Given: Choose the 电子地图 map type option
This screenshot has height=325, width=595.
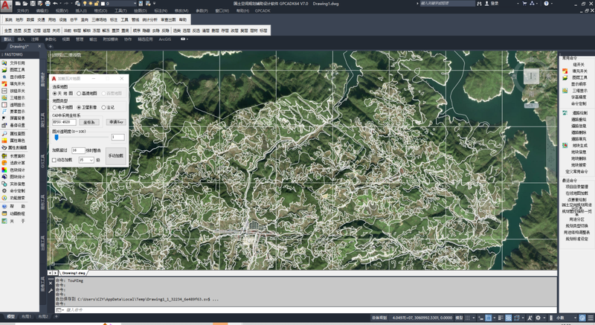Looking at the screenshot, I should [x=56, y=107].
